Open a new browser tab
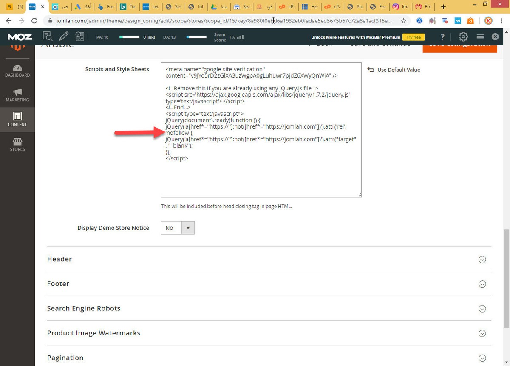 pyautogui.click(x=443, y=7)
